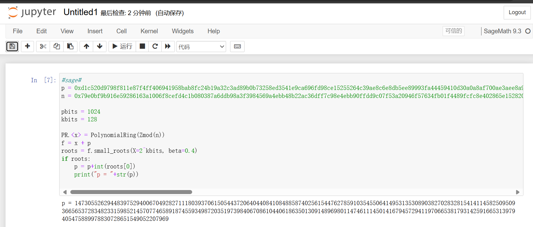Click the f.small_roots line
Image resolution: width=533 pixels, height=227 pixels.
(129, 151)
